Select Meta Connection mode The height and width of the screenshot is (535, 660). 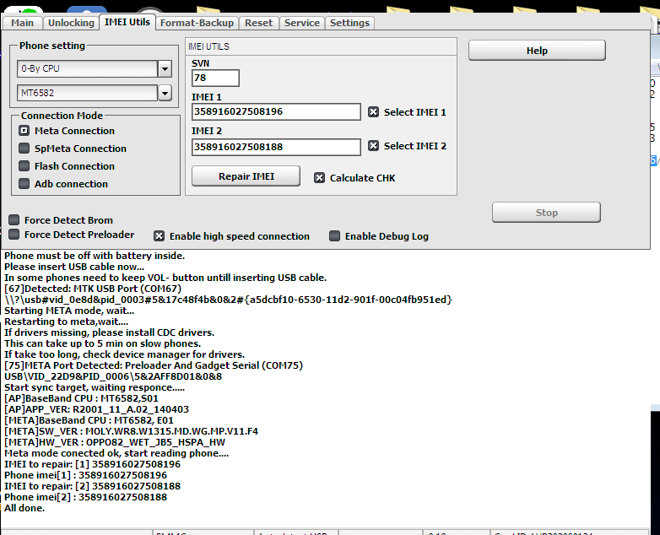click(24, 131)
